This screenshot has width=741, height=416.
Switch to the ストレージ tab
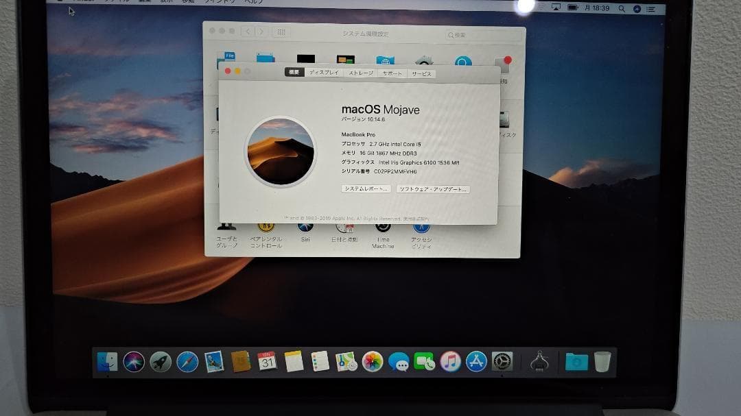click(361, 73)
